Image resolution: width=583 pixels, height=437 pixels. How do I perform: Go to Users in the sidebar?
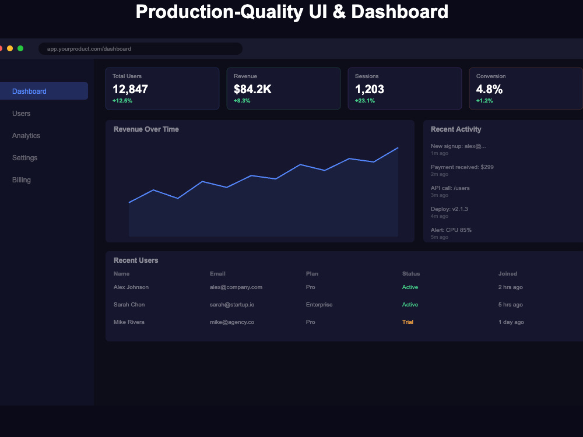[21, 114]
